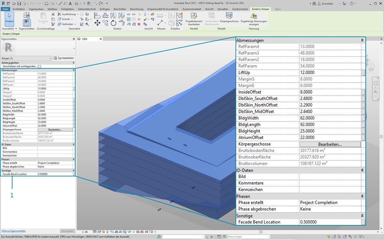Switch to the Stahlbau tab

click(x=52, y=9)
